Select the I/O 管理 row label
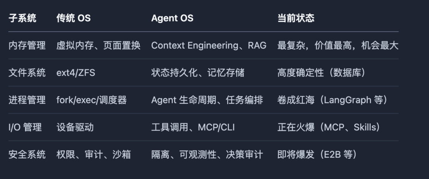Viewport: 429px width, 179px height. pyautogui.click(x=25, y=127)
